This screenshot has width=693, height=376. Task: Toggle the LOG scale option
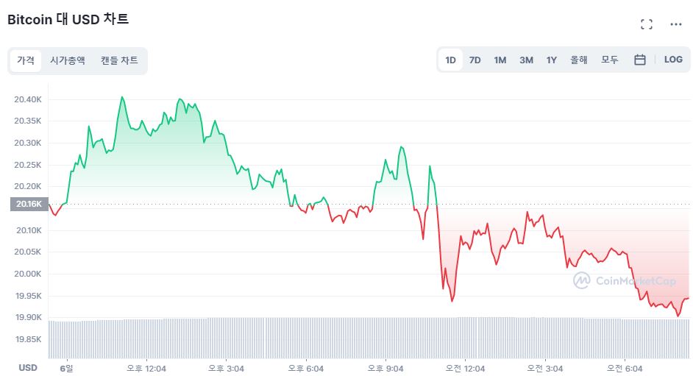(x=673, y=60)
